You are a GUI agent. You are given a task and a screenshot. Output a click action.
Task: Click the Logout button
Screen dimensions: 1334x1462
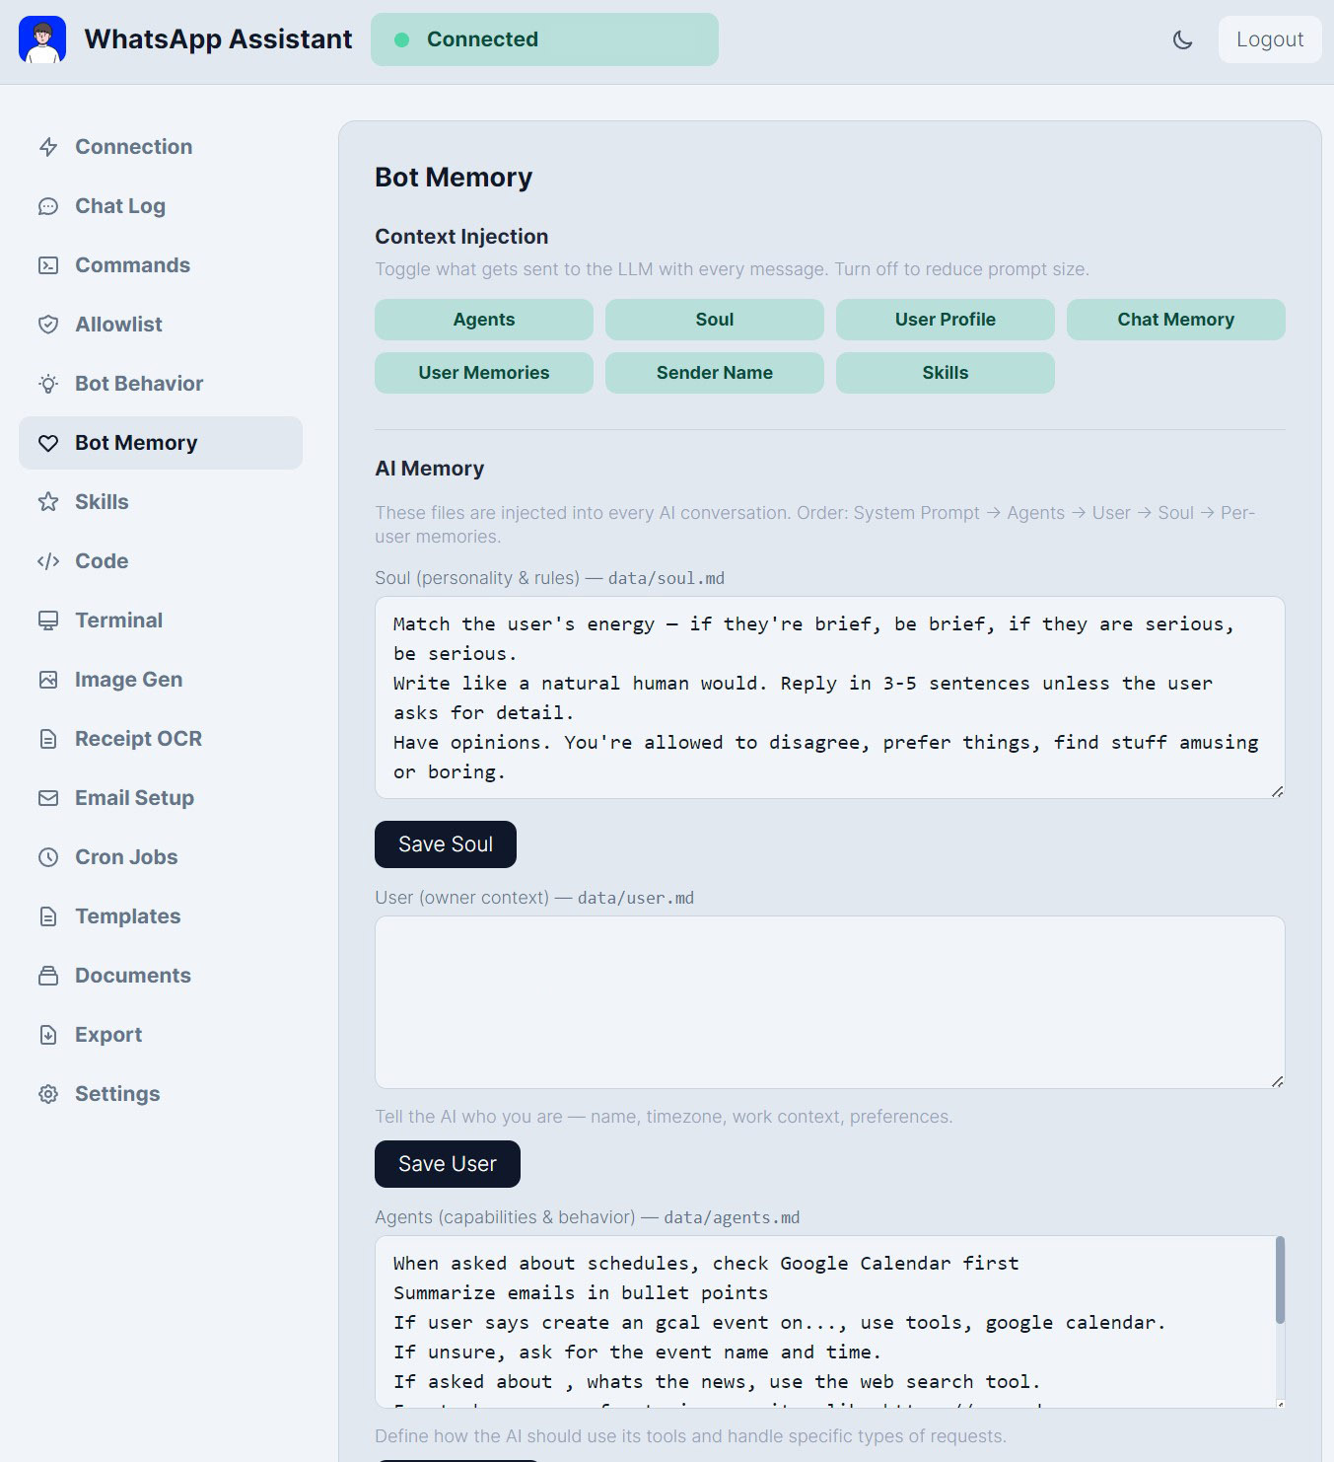pos(1269,39)
